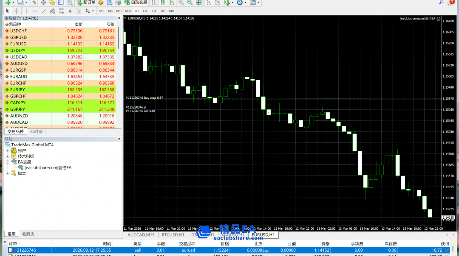This screenshot has width=459, height=256.
Task: Expand the 技术指标 (Indicators) tree node
Action: pyautogui.click(x=8, y=156)
